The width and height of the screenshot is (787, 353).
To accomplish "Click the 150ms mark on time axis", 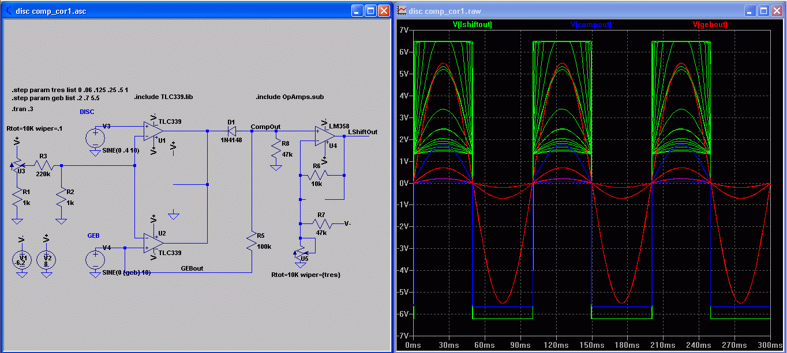I will [591, 344].
